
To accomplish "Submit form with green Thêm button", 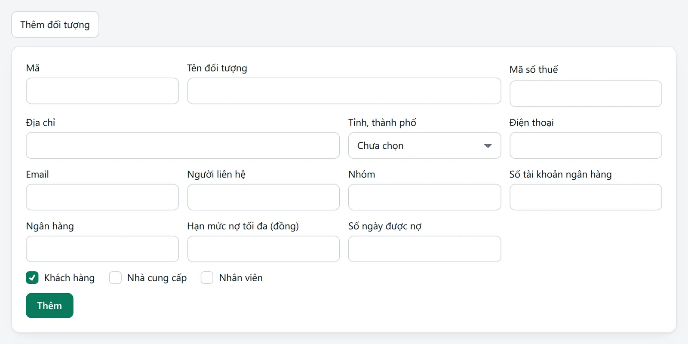I will (x=49, y=305).
